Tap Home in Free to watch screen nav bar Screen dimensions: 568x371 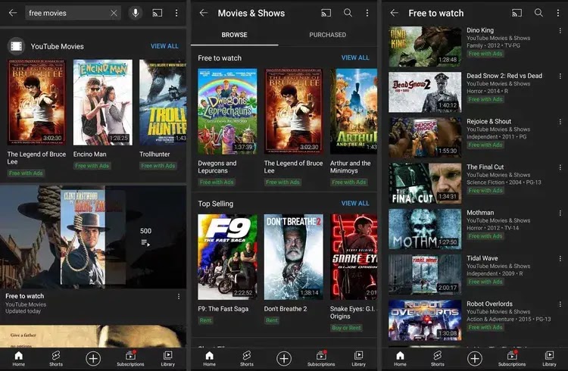click(x=400, y=358)
